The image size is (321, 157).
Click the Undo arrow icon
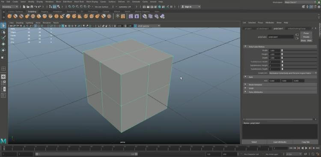click(36, 7)
